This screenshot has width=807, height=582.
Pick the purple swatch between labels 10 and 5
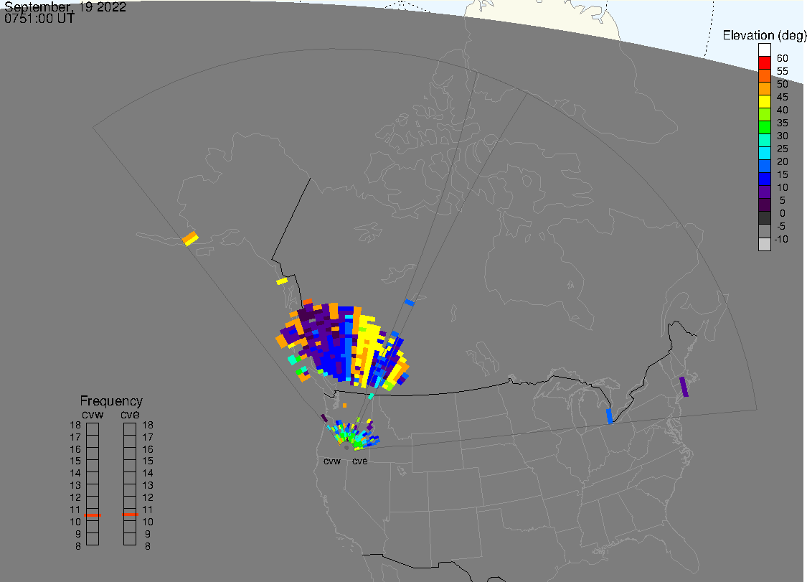click(x=764, y=192)
